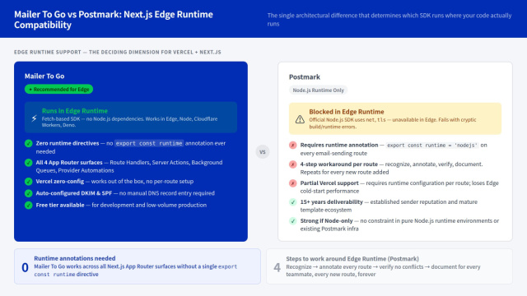Click the text Requires runtime annotation
Viewport: 527px width, 296px height.
pos(339,145)
